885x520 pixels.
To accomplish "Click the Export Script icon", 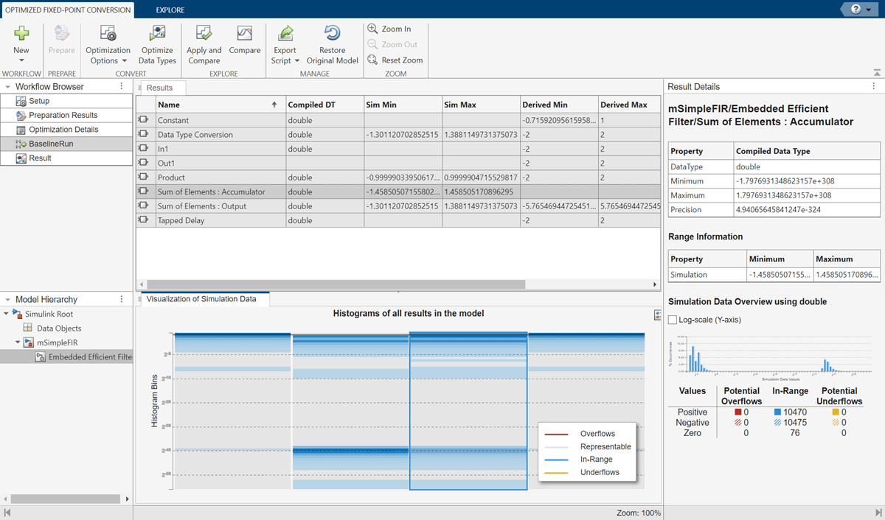I will pos(285,34).
